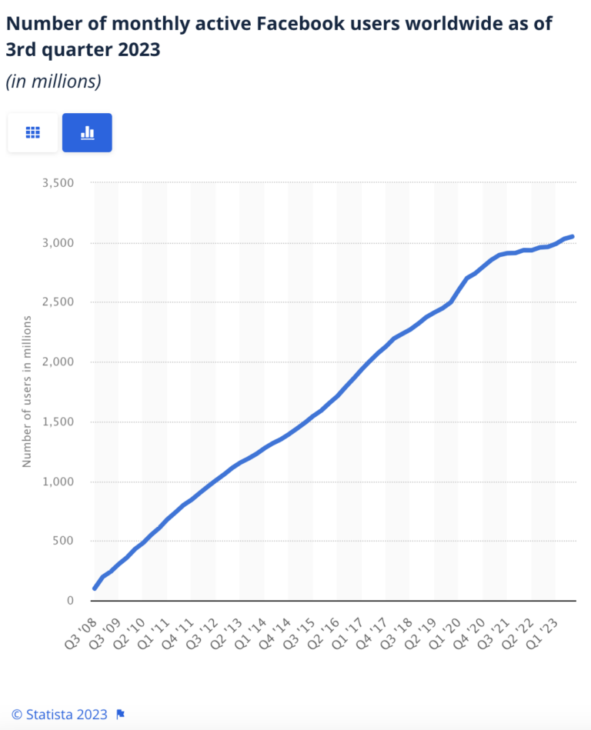Viewport: 591px width, 730px height.
Task: Click the blue chart view toggle button
Action: (87, 132)
